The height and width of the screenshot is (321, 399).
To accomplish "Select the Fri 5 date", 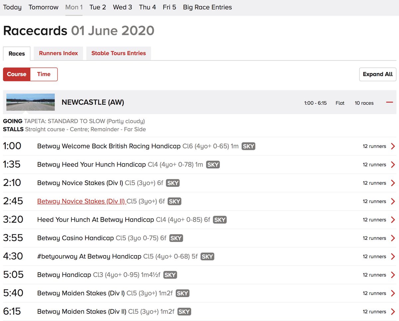I will click(170, 7).
